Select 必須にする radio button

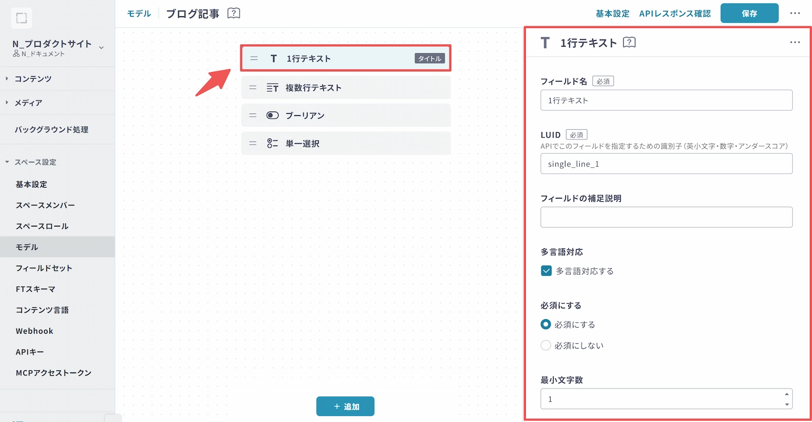pos(546,324)
